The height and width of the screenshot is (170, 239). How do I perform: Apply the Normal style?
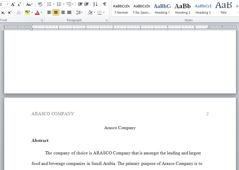point(121,9)
